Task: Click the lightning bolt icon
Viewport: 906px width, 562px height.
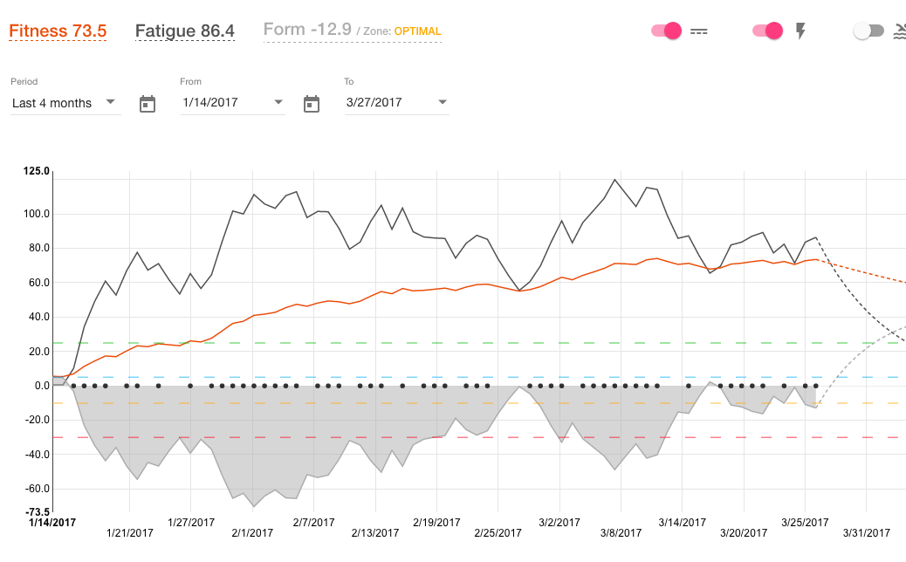Action: coord(800,31)
